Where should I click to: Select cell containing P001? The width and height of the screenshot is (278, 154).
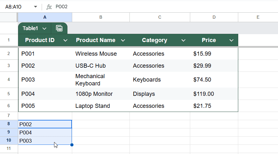click(45, 53)
